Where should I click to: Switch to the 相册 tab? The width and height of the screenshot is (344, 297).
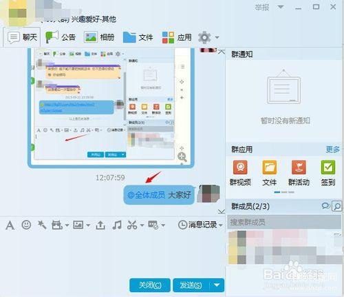(99, 37)
